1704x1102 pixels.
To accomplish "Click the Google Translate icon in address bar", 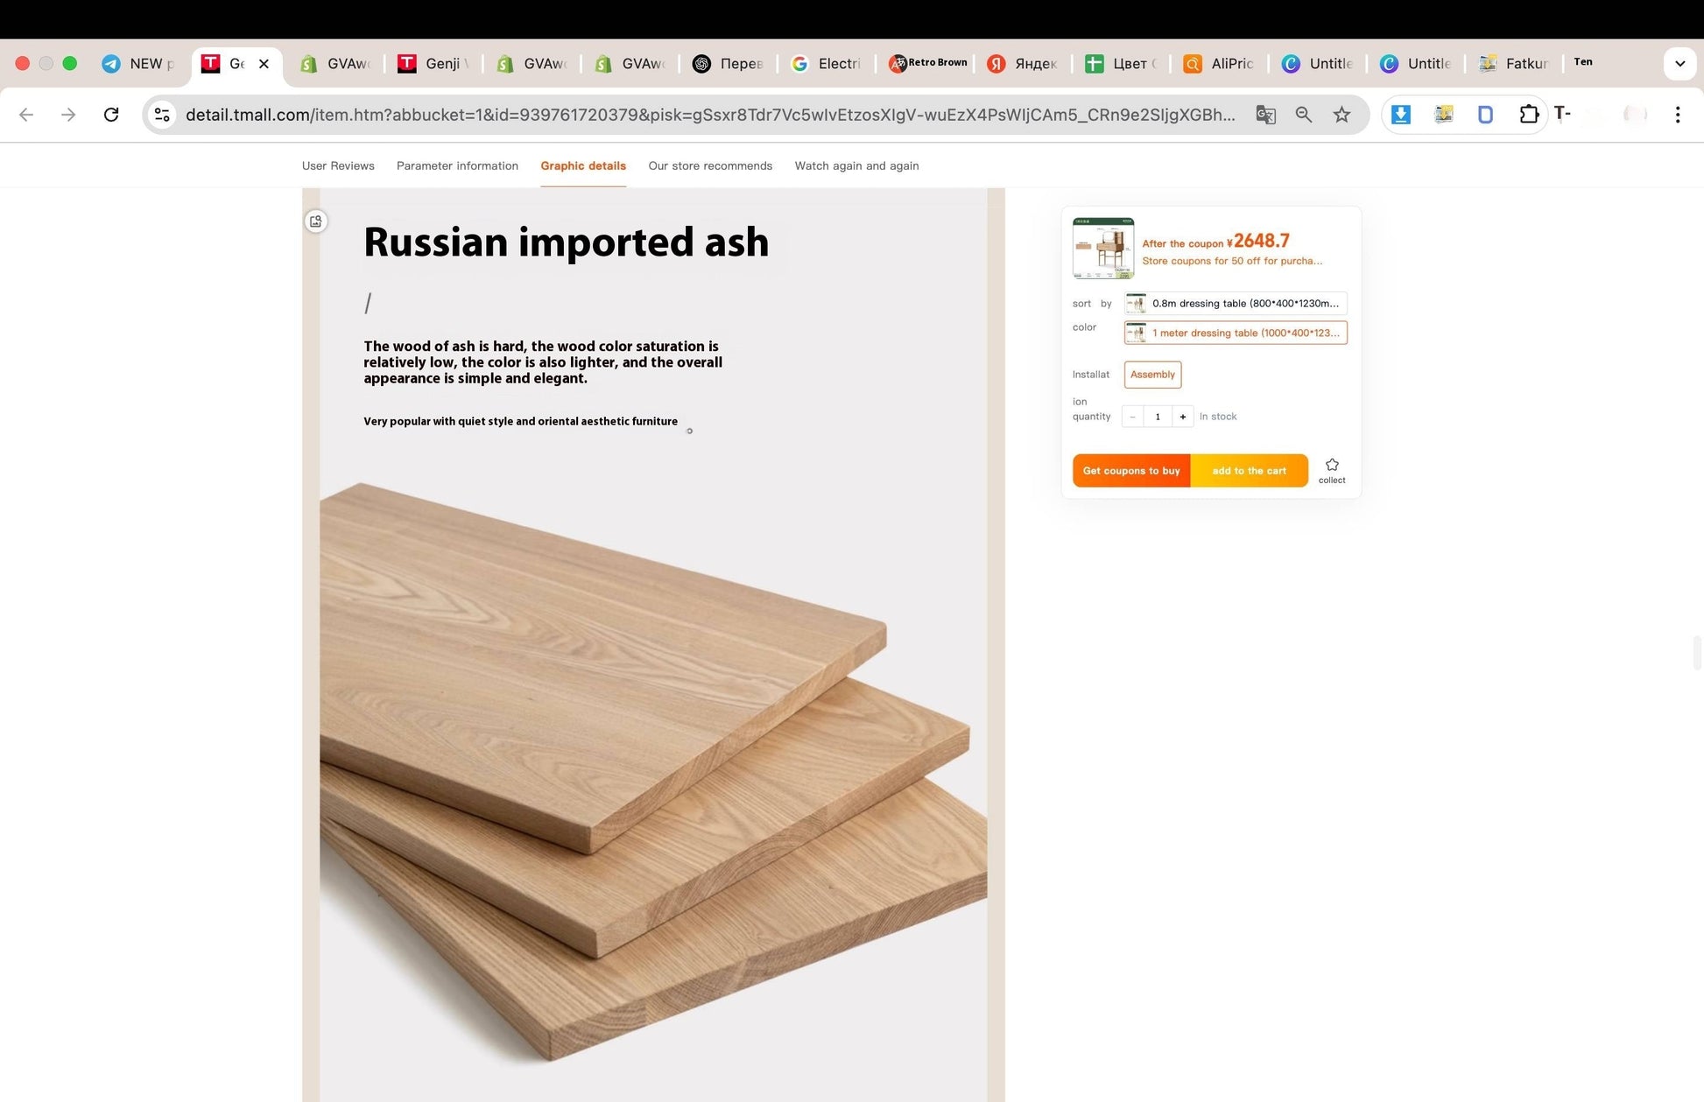I will point(1265,115).
